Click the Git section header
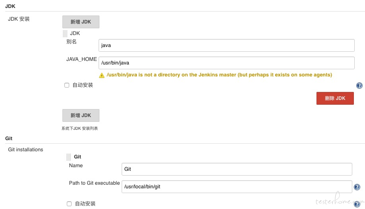Screen dimensions: 365x209 point(9,139)
